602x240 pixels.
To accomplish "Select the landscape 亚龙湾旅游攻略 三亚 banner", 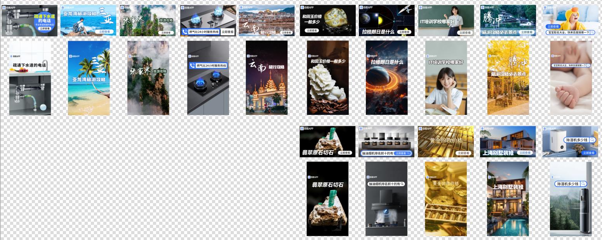I will point(89,21).
